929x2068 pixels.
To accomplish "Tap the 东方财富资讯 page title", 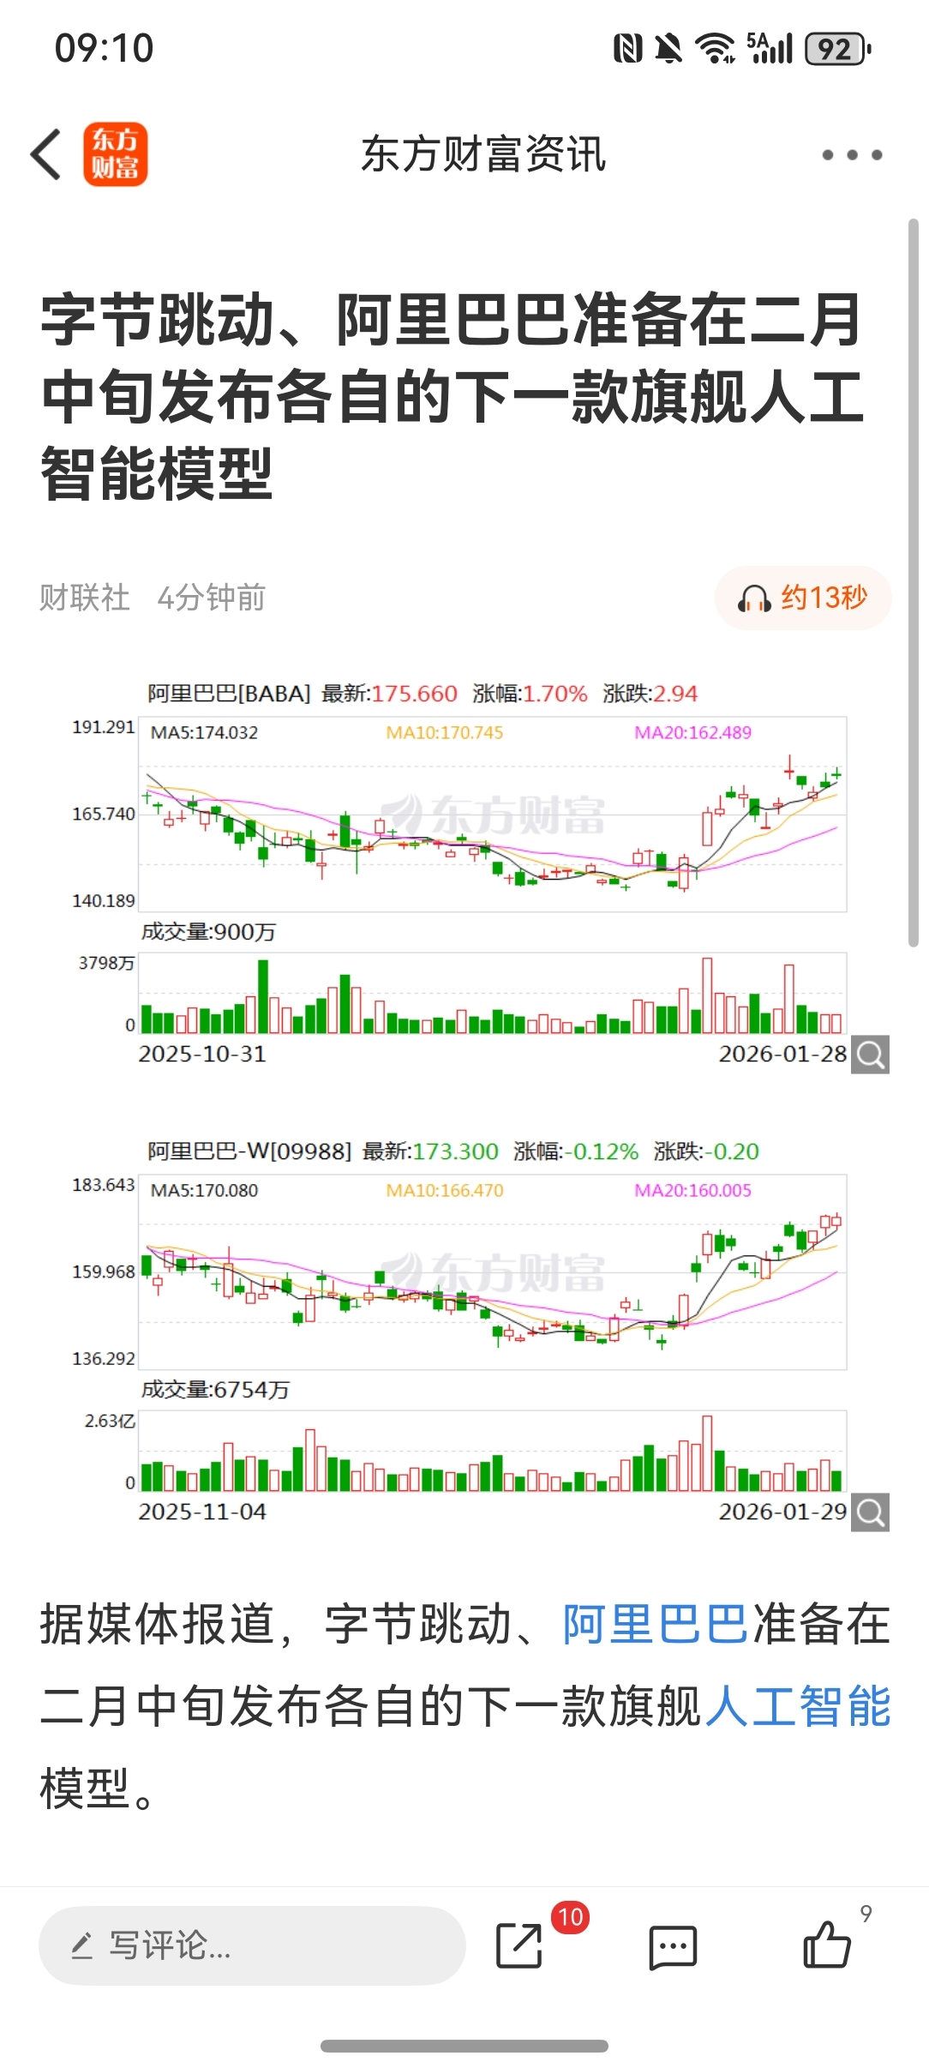I will [x=483, y=155].
